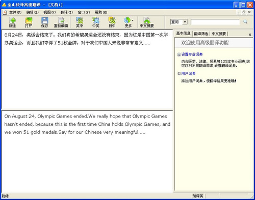Close the 金山快译高级翻译 window
255x200 pixels.
(250, 5)
